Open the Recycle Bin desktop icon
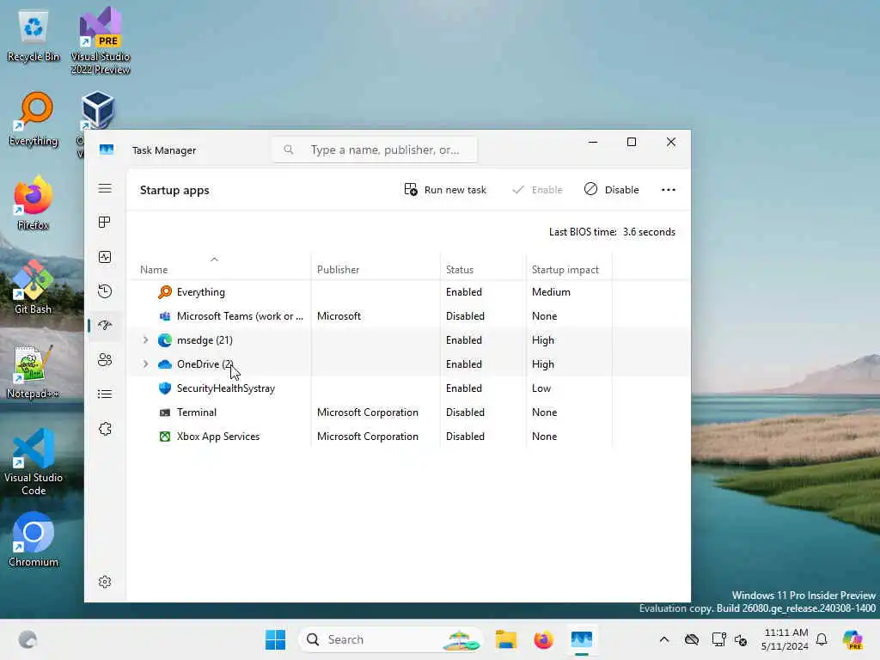Viewport: 880px width, 660px height. (34, 36)
